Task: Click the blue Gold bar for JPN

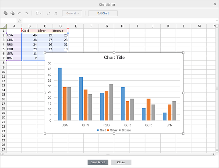Action: pyautogui.click(x=165, y=117)
